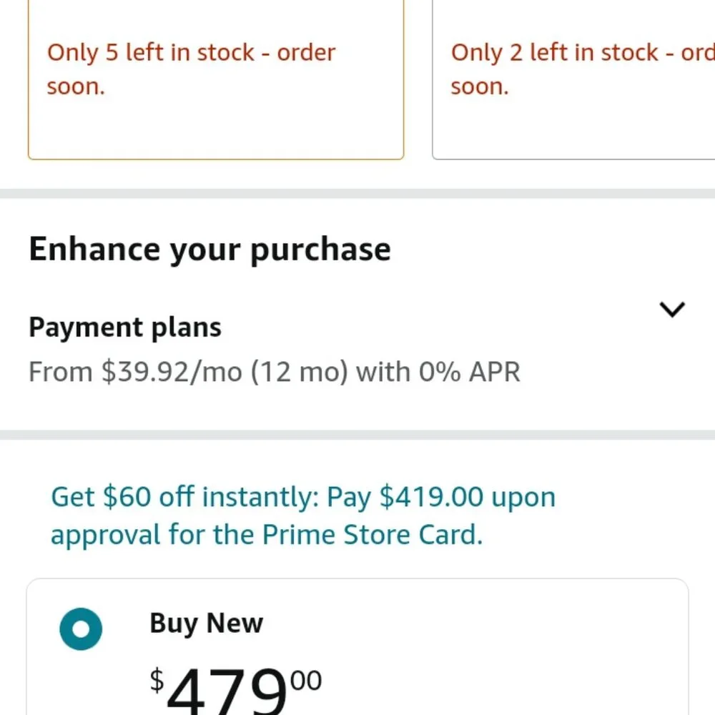Select the Buy New radio button
The image size is (715, 715).
coord(81,628)
